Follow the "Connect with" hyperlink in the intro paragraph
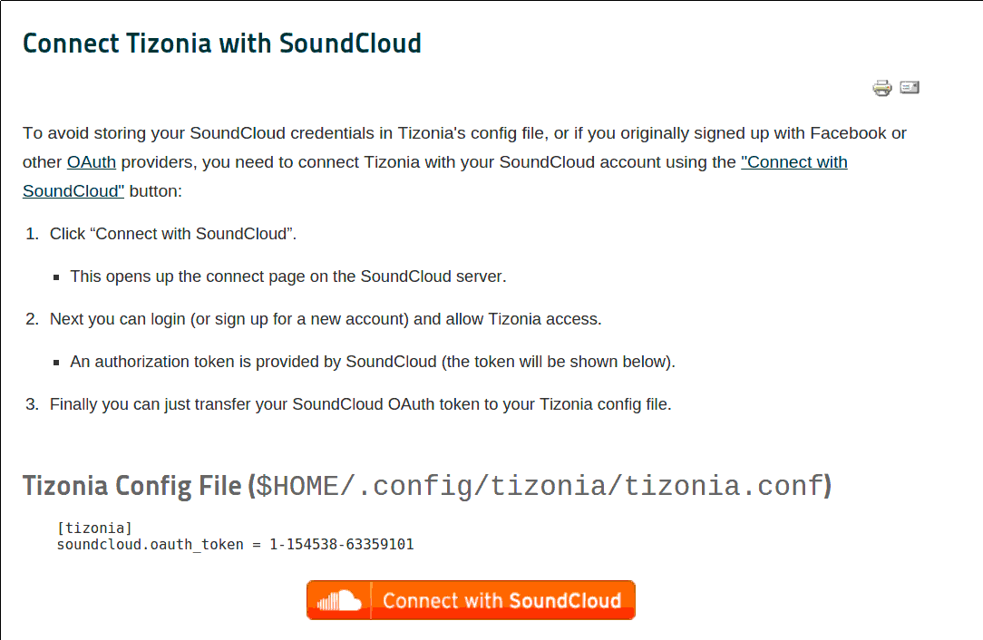The height and width of the screenshot is (640, 983). tap(793, 161)
